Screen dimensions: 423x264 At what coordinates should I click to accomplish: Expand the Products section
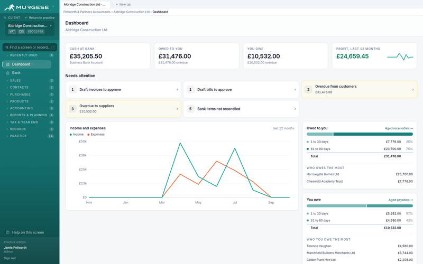click(30, 101)
